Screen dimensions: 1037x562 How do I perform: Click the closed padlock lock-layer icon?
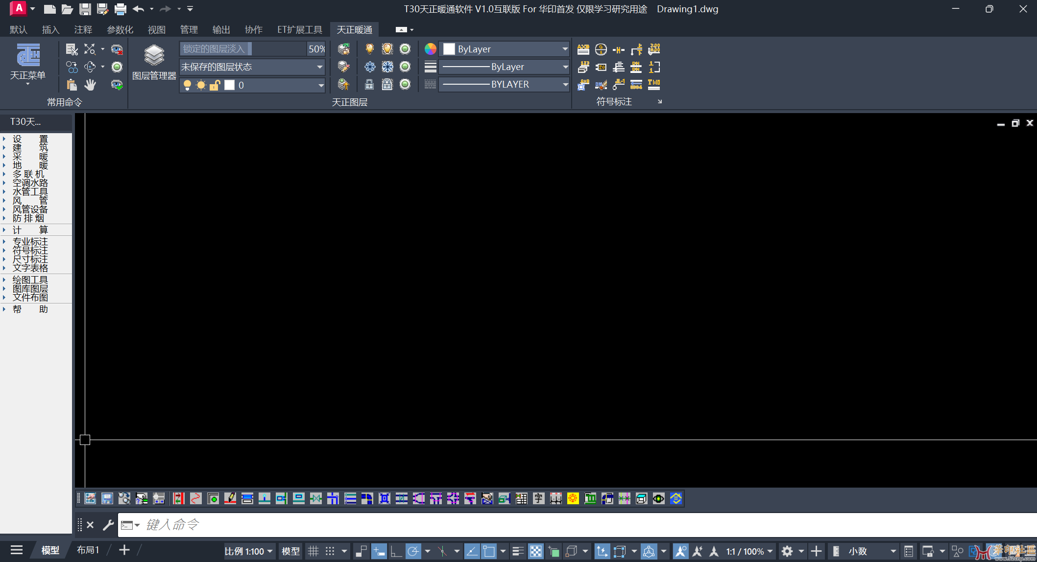[369, 84]
